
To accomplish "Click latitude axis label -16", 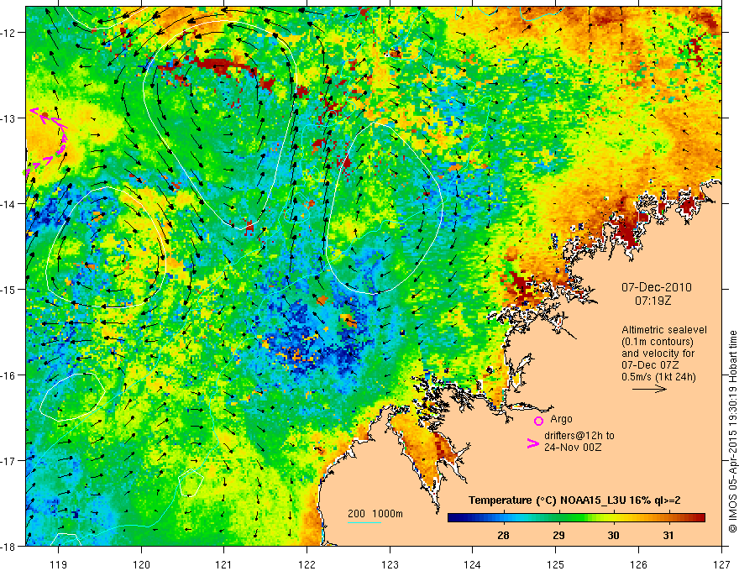I will pyautogui.click(x=9, y=375).
